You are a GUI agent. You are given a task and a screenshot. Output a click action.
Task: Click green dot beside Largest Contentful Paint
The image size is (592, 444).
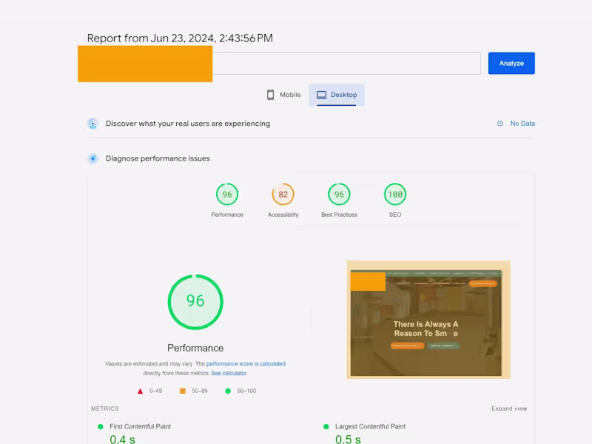pyautogui.click(x=326, y=427)
